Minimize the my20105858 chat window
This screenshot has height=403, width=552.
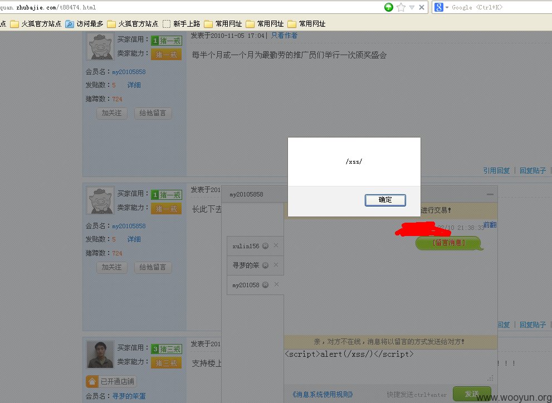point(490,194)
